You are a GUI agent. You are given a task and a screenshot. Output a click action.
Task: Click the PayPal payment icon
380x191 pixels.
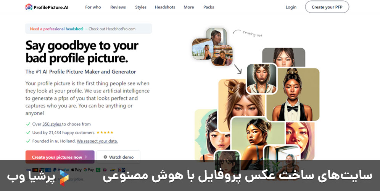click(61, 170)
